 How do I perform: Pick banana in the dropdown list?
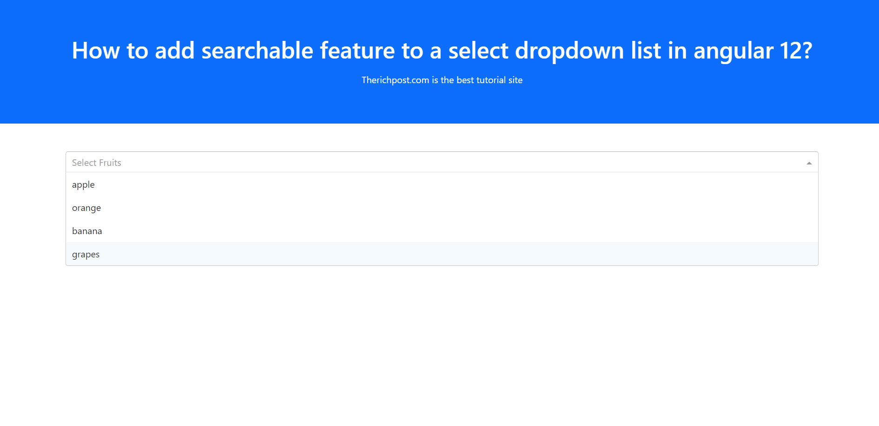[x=87, y=231]
